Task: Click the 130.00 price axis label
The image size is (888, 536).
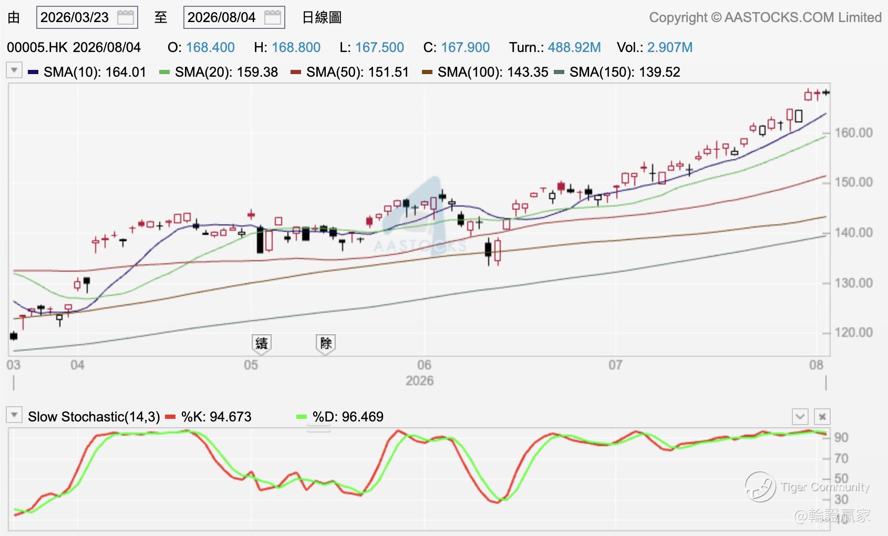Action: [854, 283]
